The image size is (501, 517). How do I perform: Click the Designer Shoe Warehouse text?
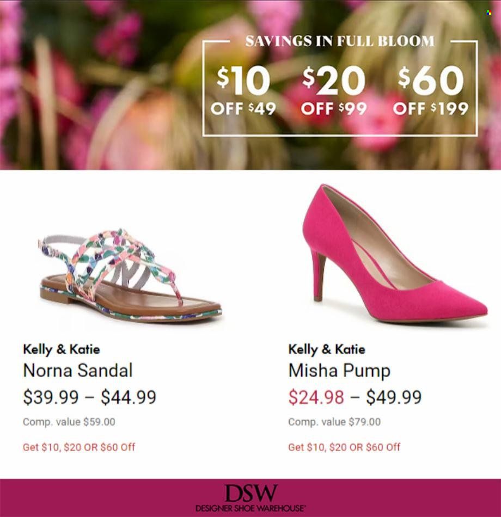pyautogui.click(x=250, y=508)
